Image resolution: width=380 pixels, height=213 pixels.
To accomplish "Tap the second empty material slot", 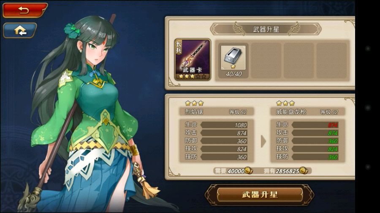I will point(266,60).
